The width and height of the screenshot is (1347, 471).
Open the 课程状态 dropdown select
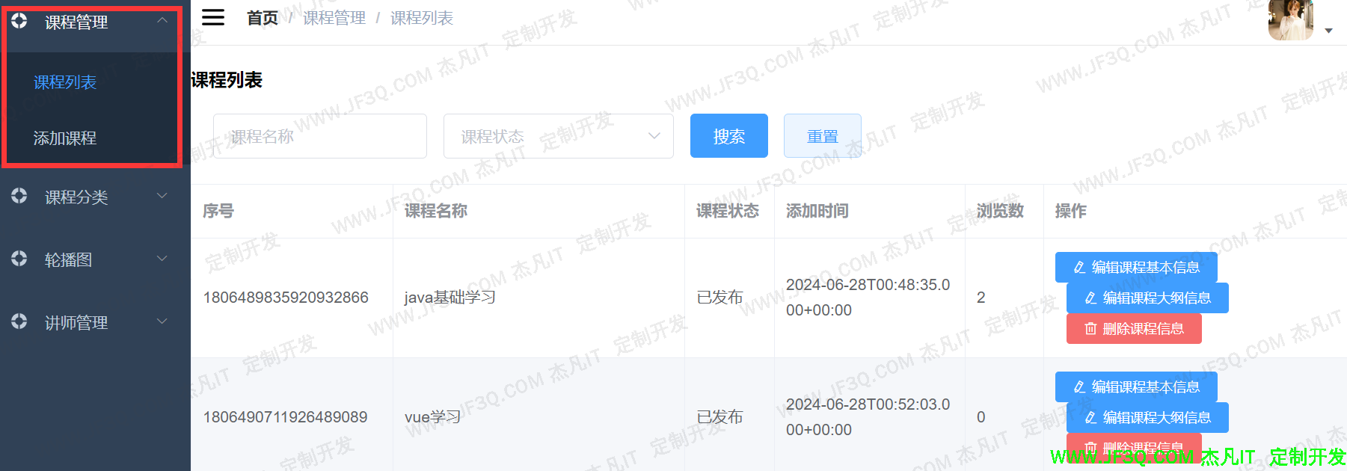(558, 136)
